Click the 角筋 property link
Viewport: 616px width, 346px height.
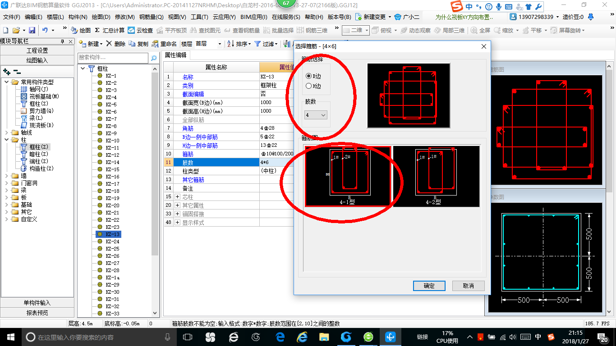point(188,128)
